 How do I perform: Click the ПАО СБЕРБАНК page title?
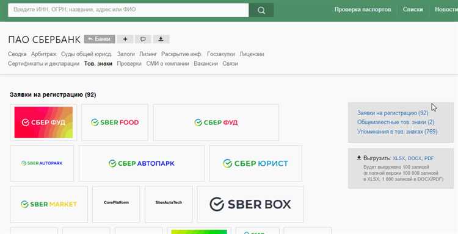point(44,40)
